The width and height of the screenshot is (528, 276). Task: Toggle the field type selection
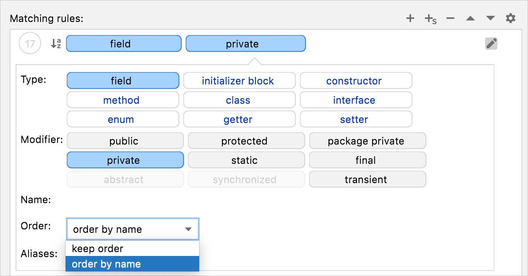click(123, 81)
